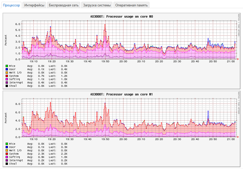Image resolution: width=243 pixels, height=173 pixels.
Task: Click green Nice swatch in core #0 legend
Action: tap(7, 66)
